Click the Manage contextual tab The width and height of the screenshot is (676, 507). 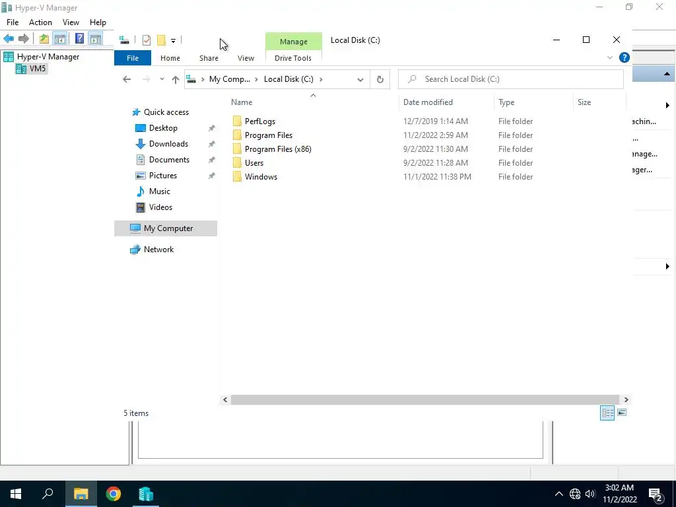point(294,42)
